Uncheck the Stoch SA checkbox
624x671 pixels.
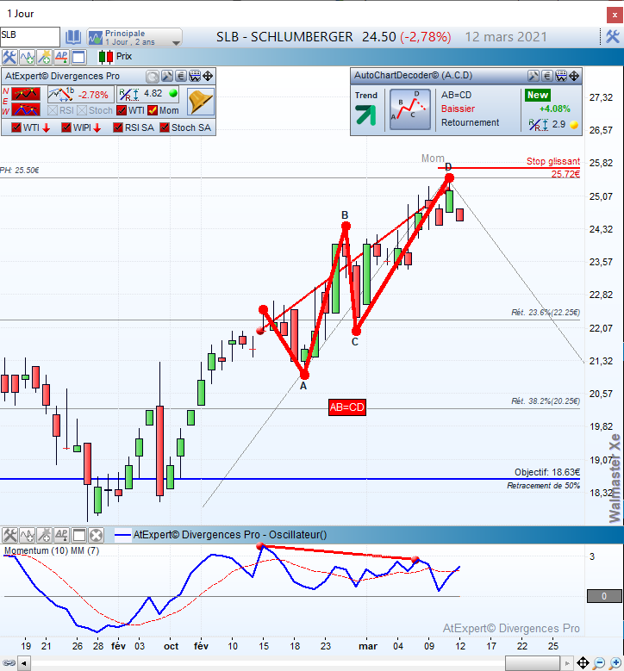pyautogui.click(x=165, y=127)
